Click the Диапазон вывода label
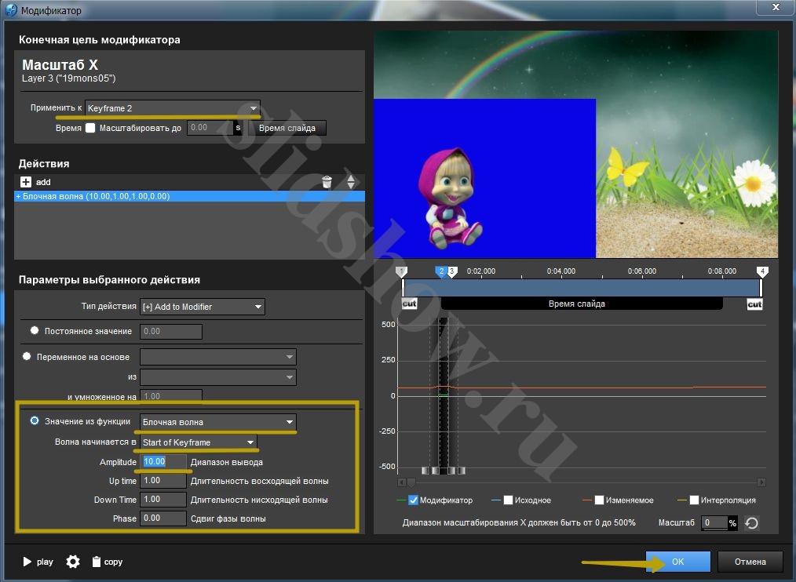Screen dimensions: 796x582 coord(226,462)
